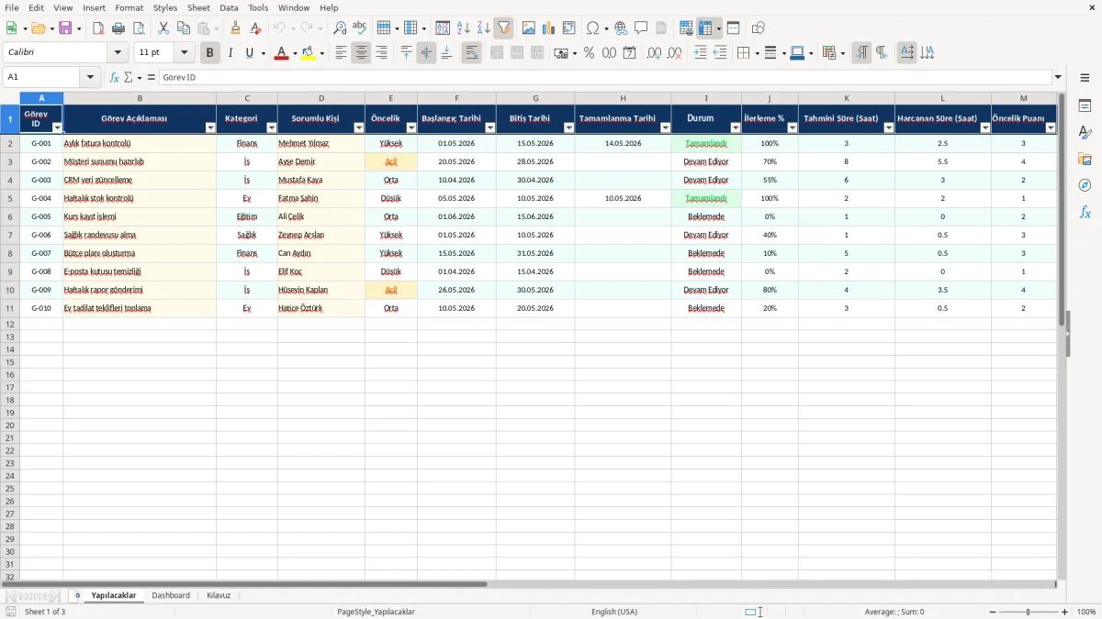Click the Cut scissors icon
This screenshot has height=619, width=1102.
(x=163, y=28)
